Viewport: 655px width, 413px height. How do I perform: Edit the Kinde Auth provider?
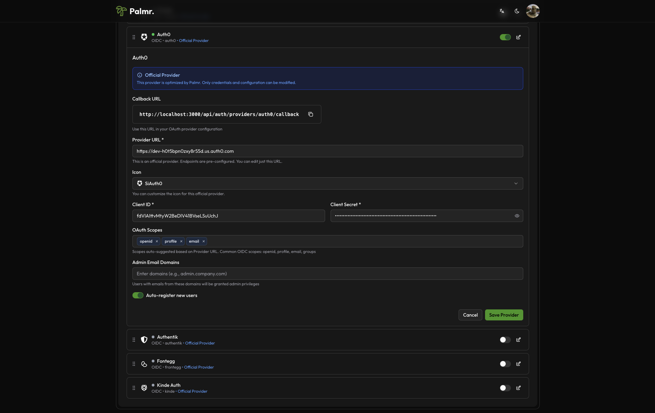[518, 388]
